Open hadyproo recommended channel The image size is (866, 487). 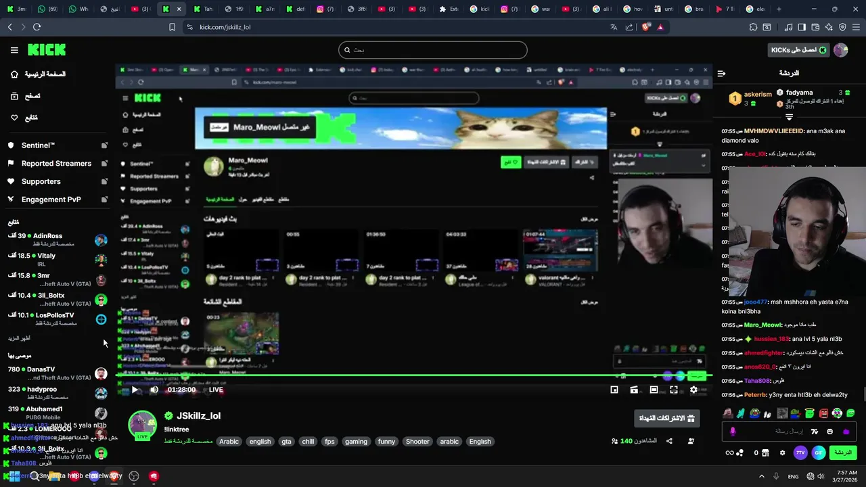coord(58,393)
